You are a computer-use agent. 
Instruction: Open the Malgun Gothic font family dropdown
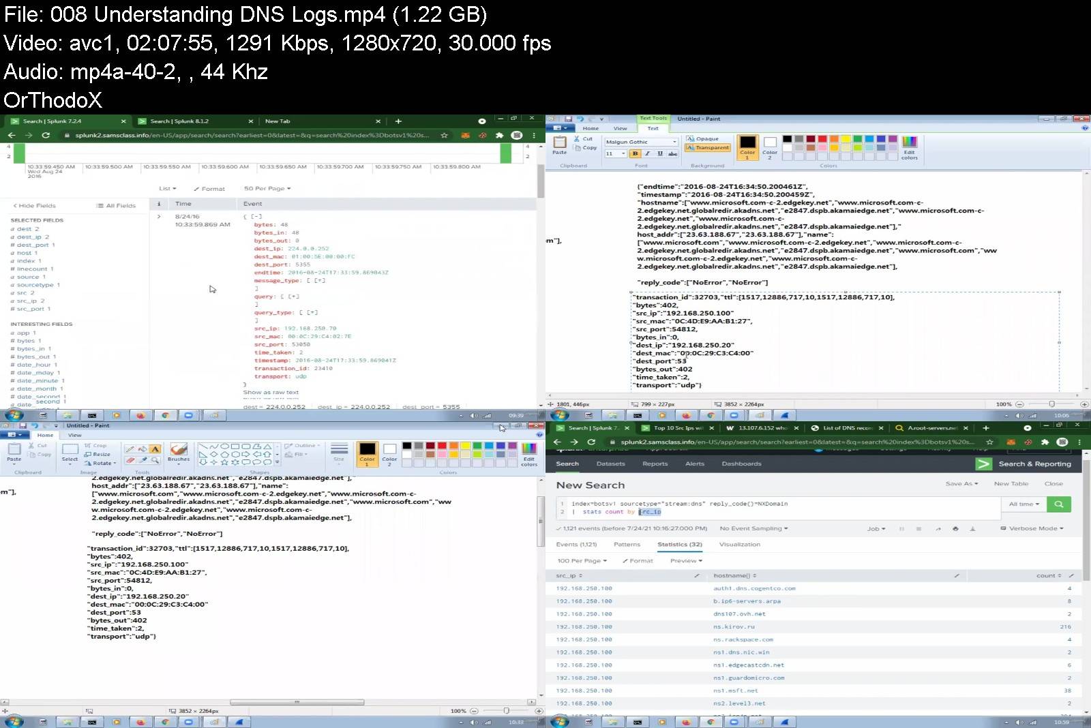(675, 142)
